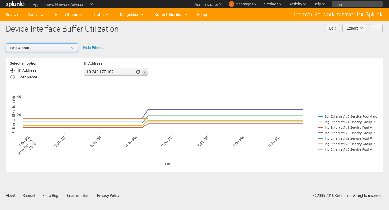
Task: Click legend text Ing Ethernet1/3 Service Pool 0
Action: click(x=348, y=149)
